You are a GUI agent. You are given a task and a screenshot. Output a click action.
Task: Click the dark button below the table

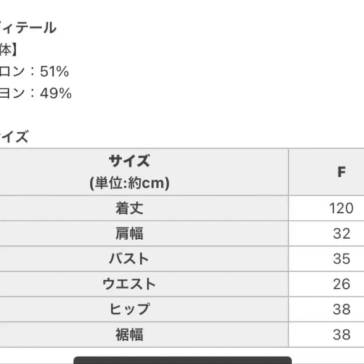(x=183, y=360)
